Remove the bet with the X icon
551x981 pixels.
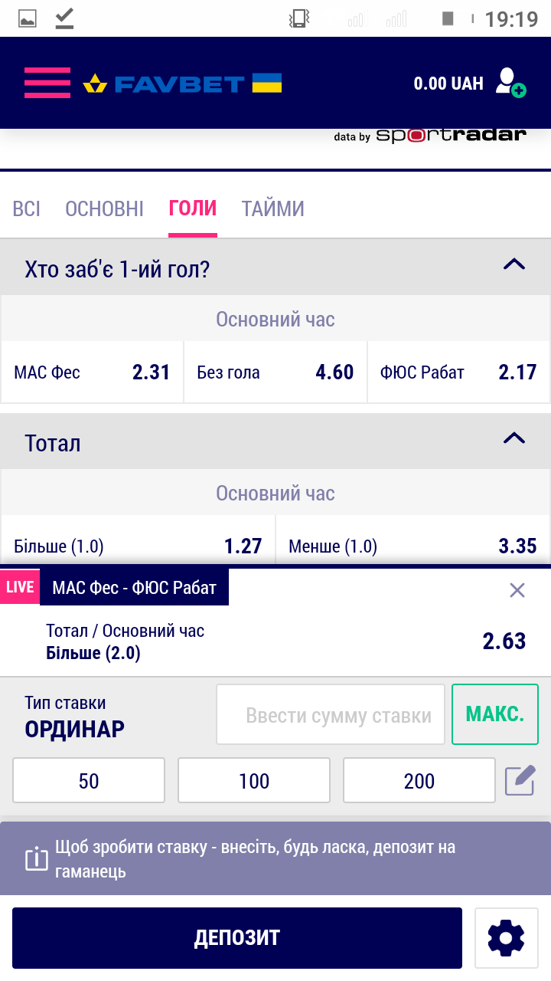[x=517, y=590]
